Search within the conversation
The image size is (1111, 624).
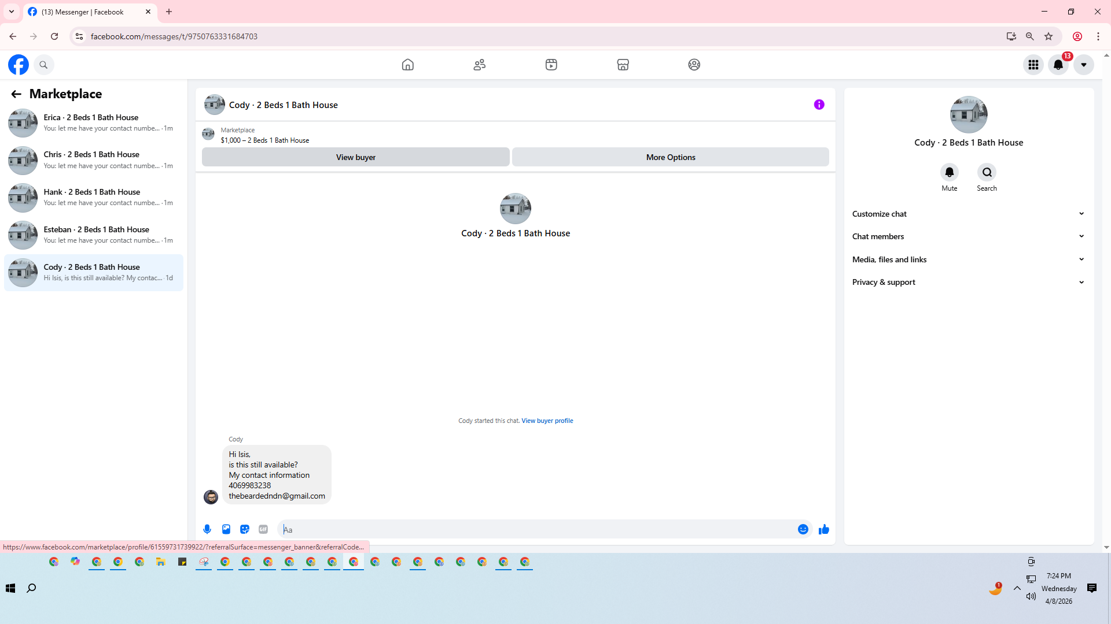coord(987,172)
